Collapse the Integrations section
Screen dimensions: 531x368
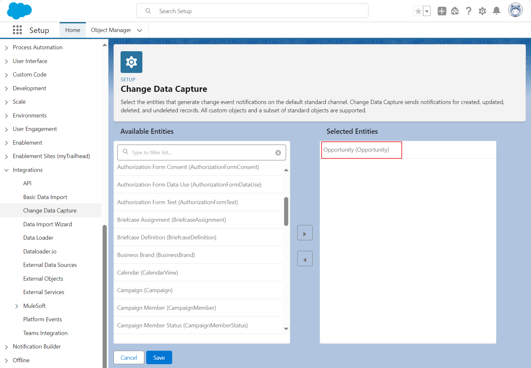6,170
